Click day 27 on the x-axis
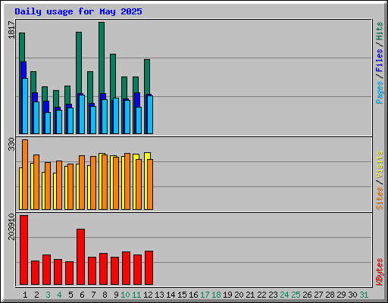 [318, 295]
